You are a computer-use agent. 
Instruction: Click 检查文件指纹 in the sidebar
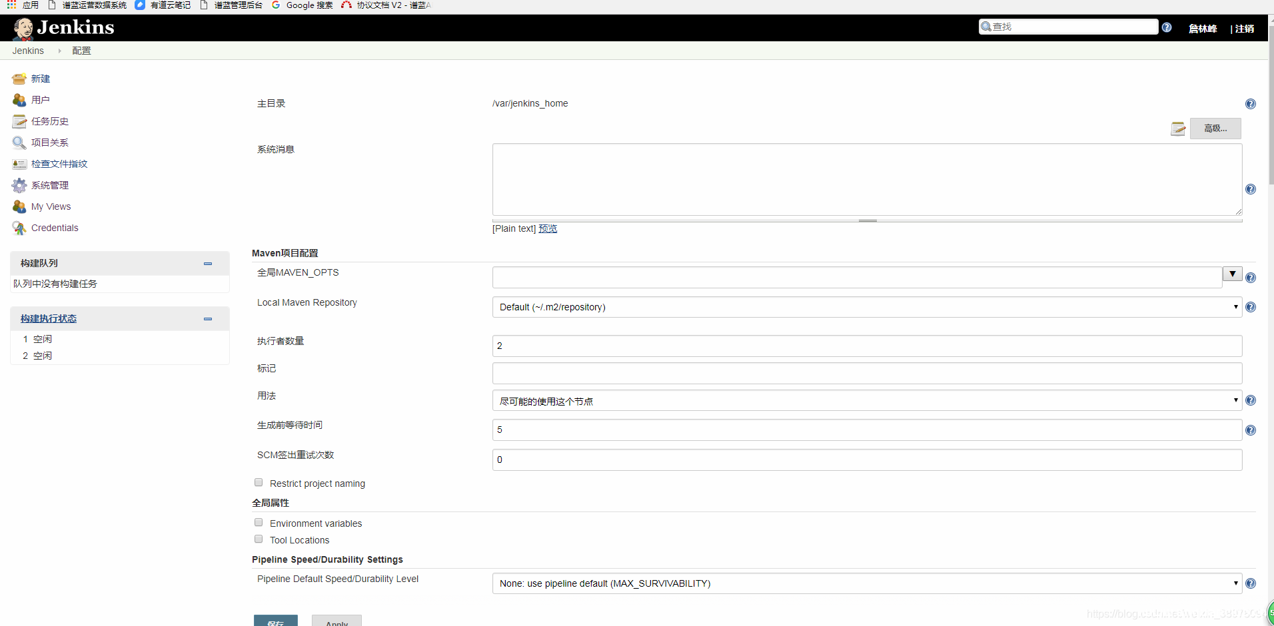[x=59, y=164]
